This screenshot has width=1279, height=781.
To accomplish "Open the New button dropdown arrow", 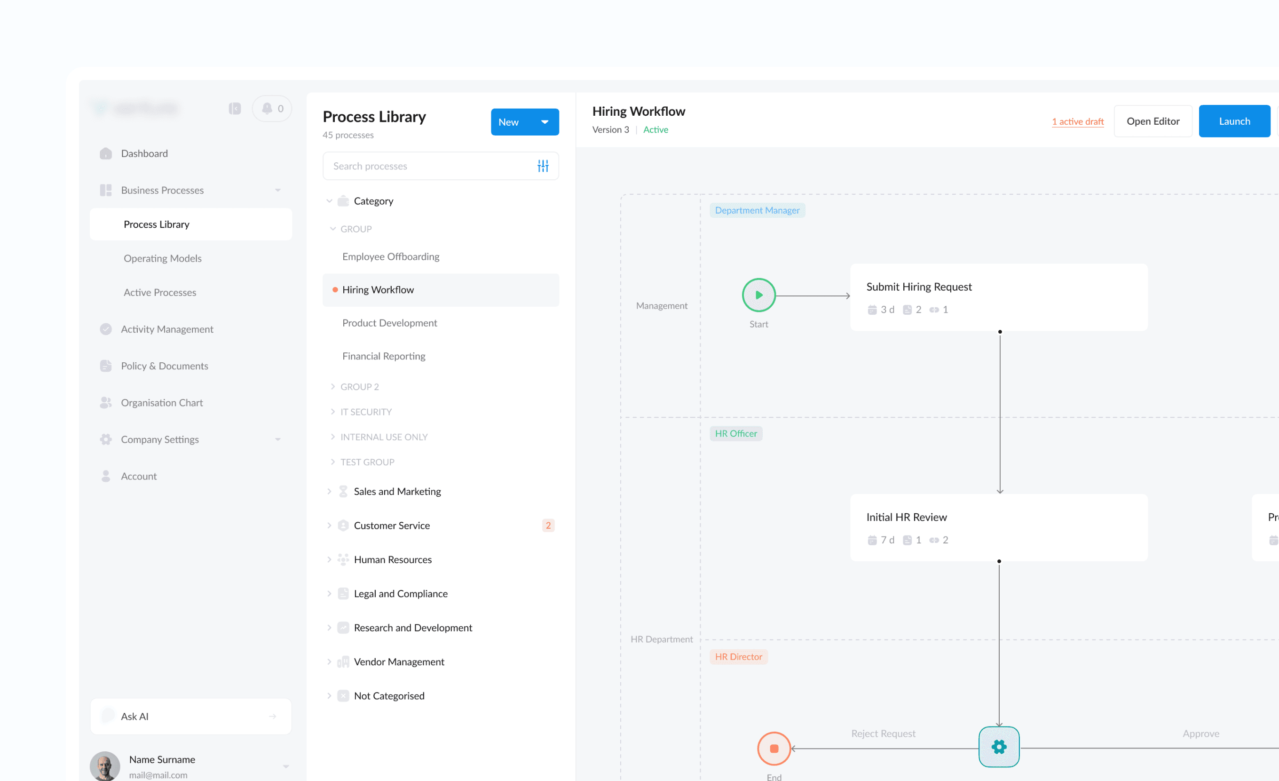I will pyautogui.click(x=545, y=122).
